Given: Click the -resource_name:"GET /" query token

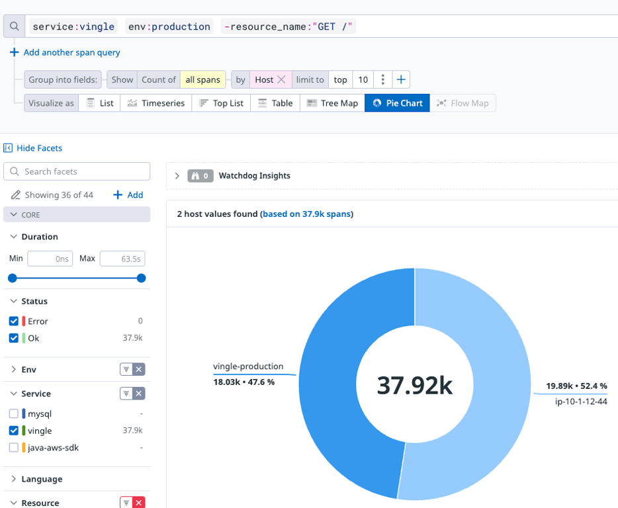Looking at the screenshot, I should point(288,26).
